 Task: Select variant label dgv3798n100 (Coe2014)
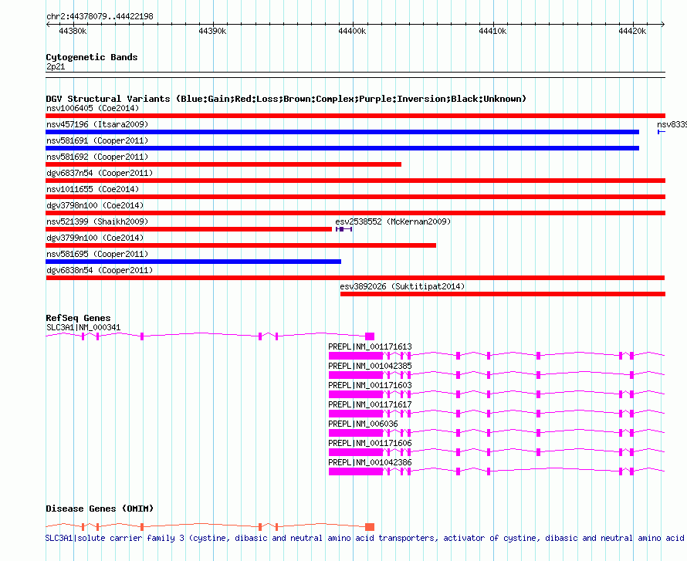(x=95, y=205)
